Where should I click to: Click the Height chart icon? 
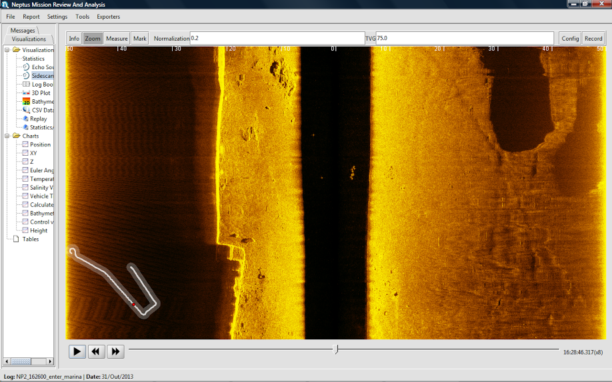[25, 230]
